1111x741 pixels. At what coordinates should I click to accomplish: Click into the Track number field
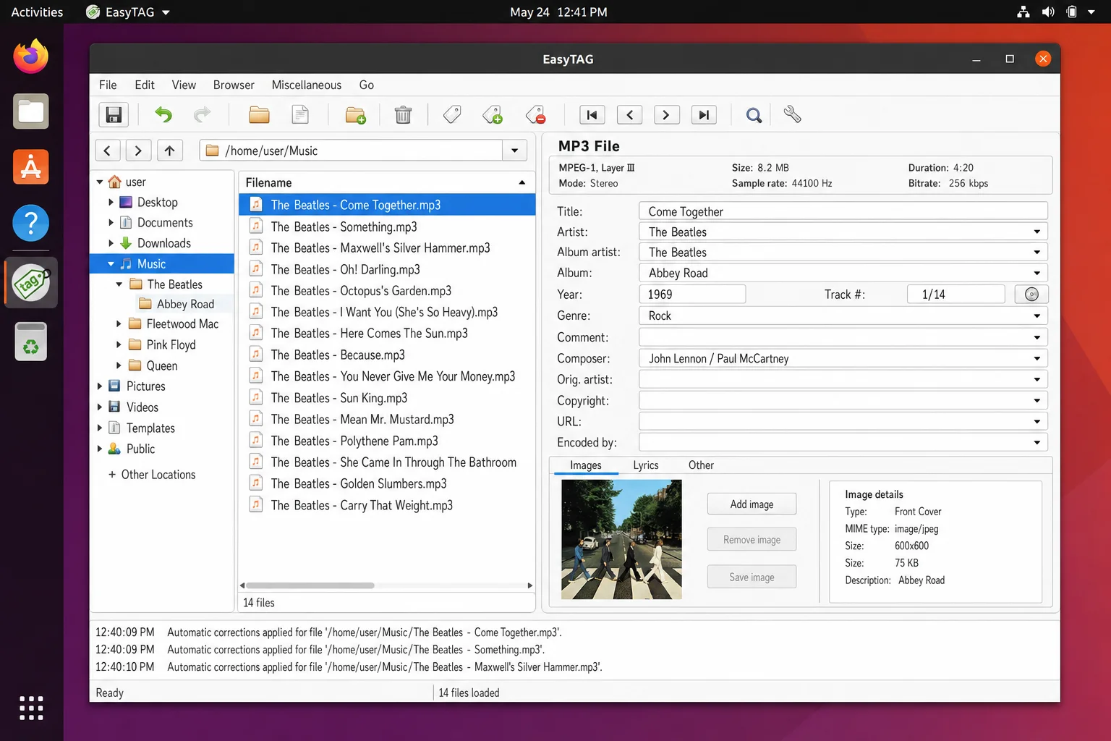click(955, 295)
